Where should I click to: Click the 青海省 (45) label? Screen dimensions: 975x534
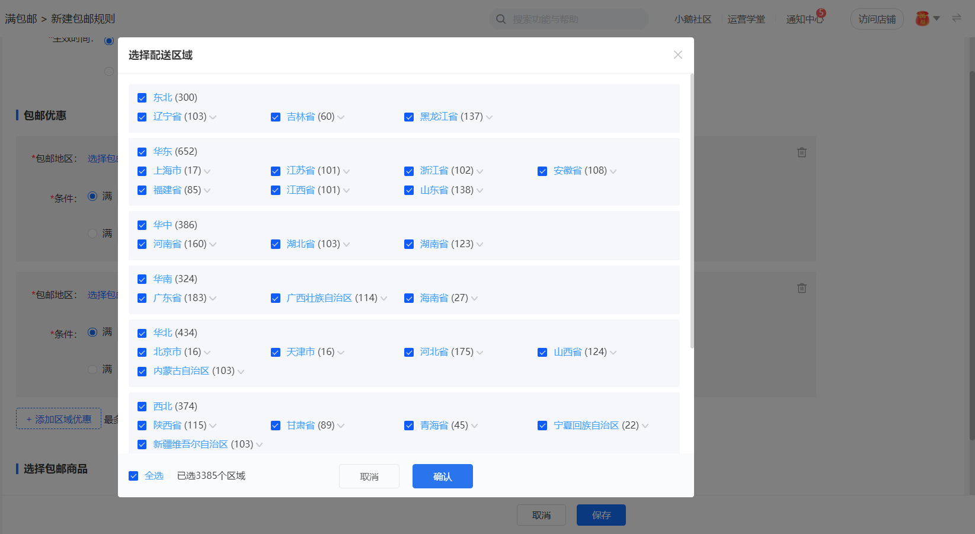click(x=444, y=425)
